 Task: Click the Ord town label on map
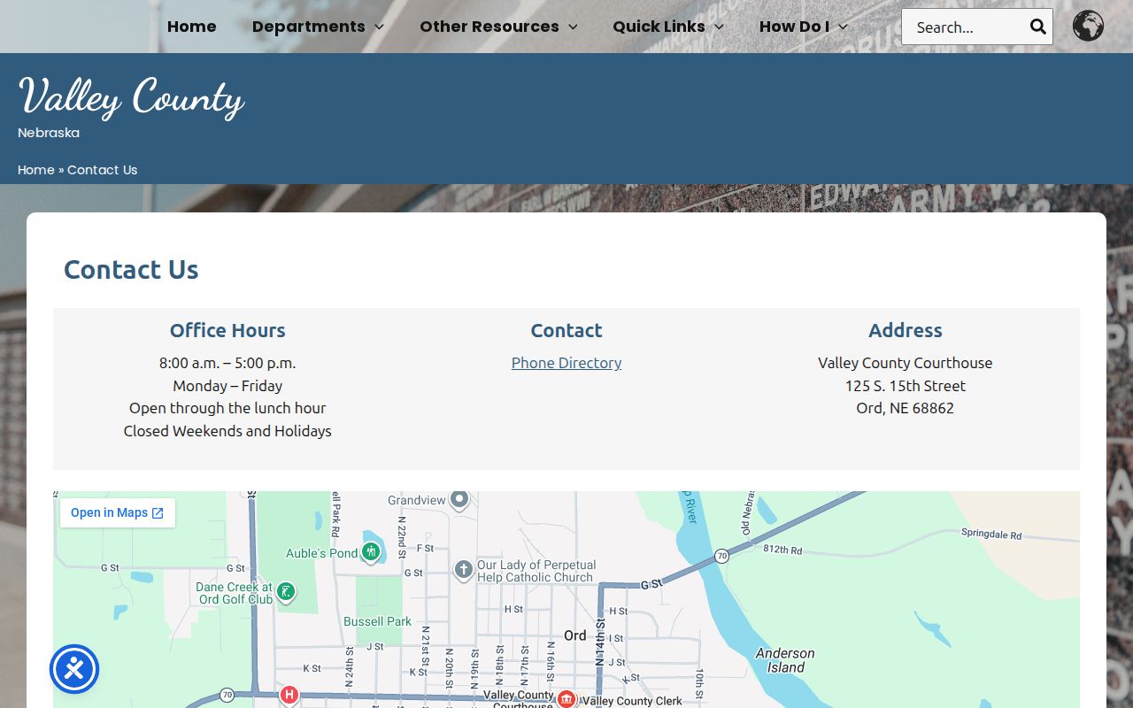575,635
